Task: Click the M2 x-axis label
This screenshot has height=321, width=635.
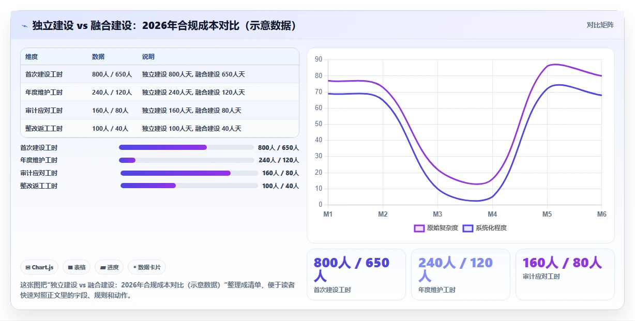Action: coord(383,214)
